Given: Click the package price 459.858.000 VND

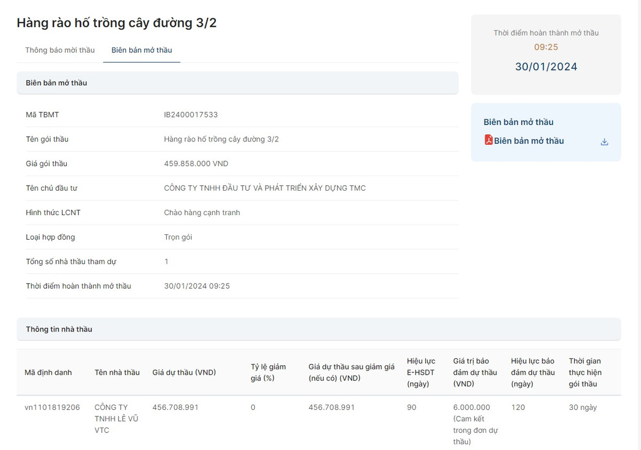Looking at the screenshot, I should click(196, 164).
